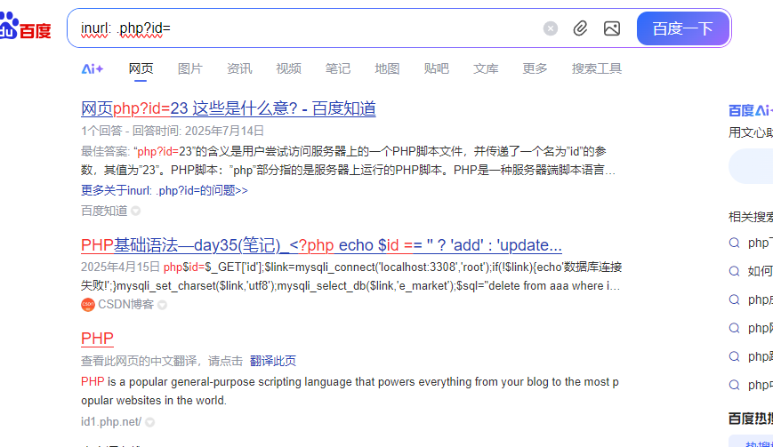Switch to the 图片 tab
Screen dimensions: 773x447
point(190,68)
